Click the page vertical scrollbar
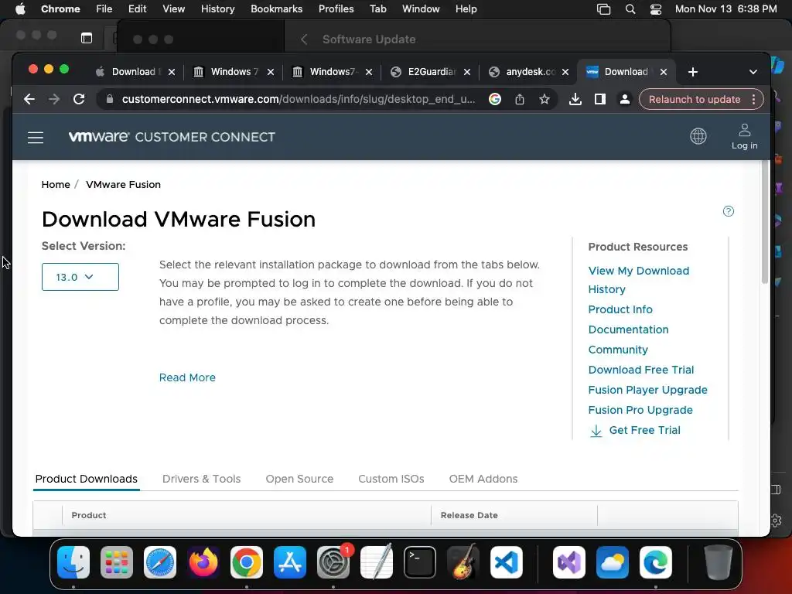This screenshot has height=594, width=792. pyautogui.click(x=765, y=222)
